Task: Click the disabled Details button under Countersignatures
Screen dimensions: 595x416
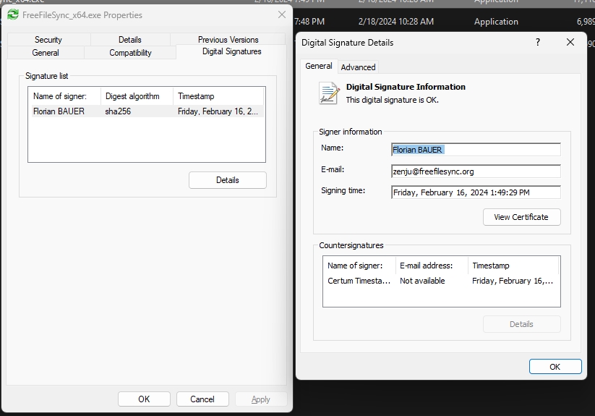Action: (521, 324)
